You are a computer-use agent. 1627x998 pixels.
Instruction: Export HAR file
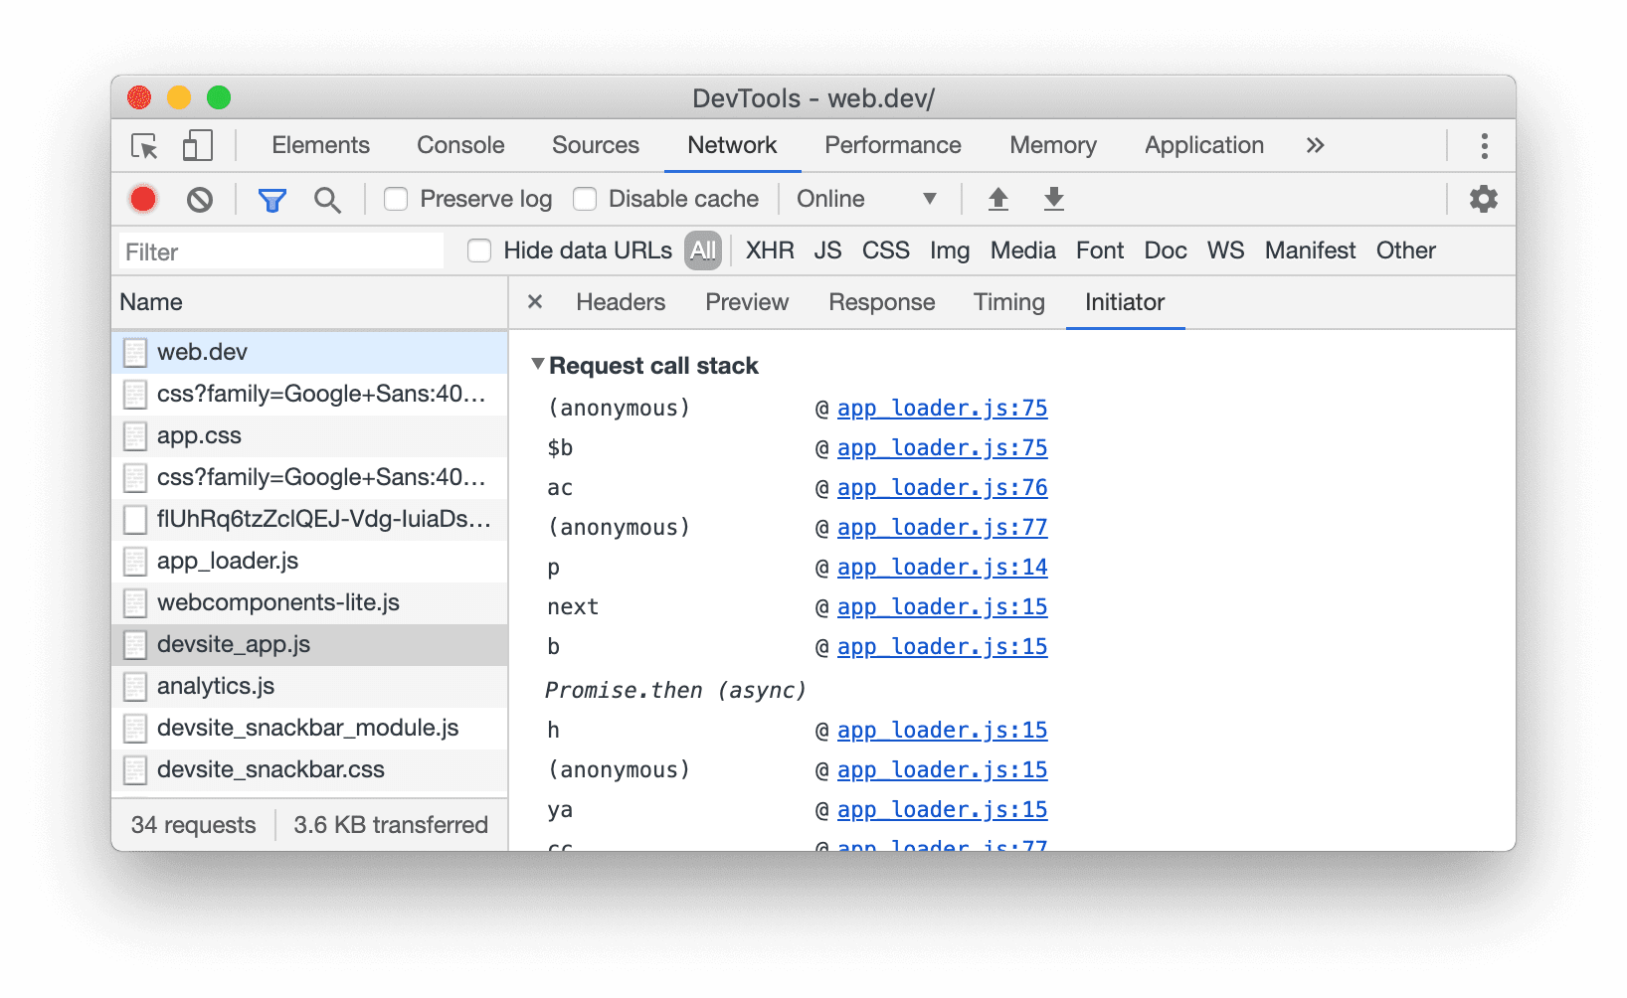(1053, 198)
